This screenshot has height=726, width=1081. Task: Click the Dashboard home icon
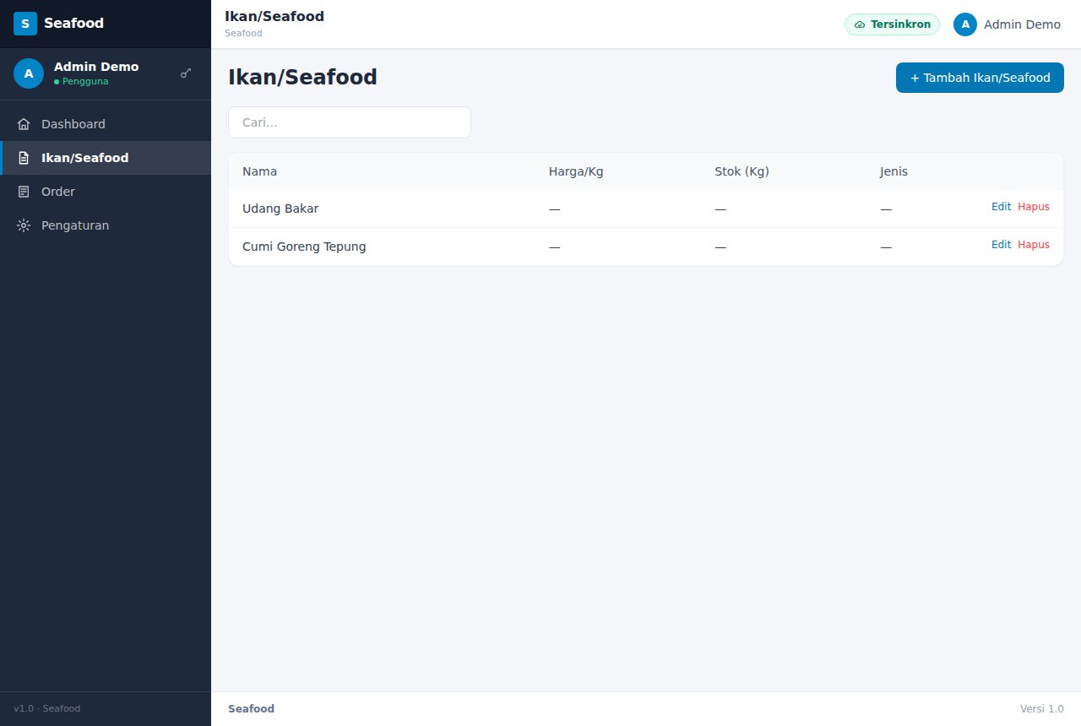point(24,124)
